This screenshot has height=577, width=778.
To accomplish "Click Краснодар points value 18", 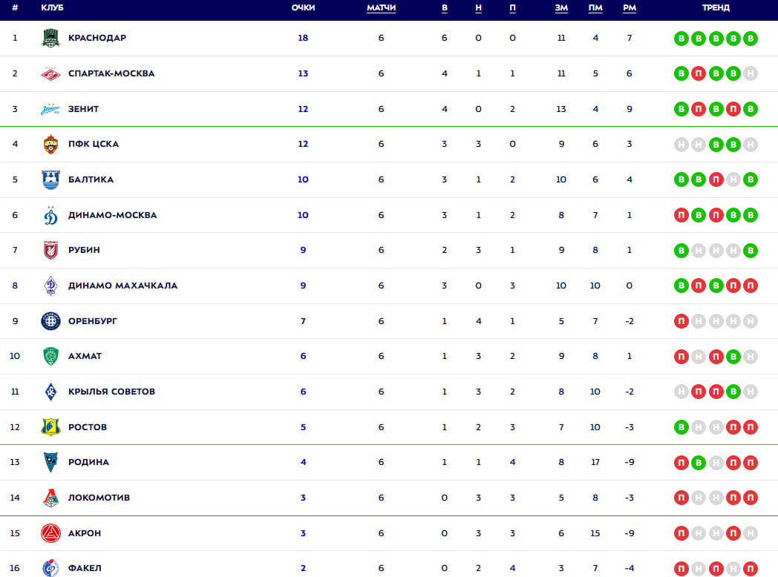I will pos(303,38).
